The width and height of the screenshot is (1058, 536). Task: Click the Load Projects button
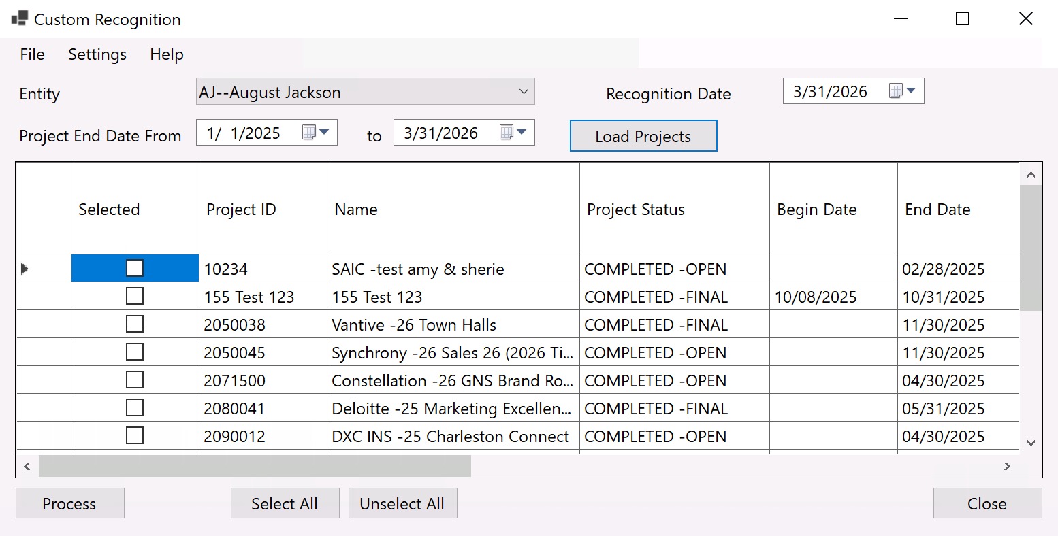[643, 135]
